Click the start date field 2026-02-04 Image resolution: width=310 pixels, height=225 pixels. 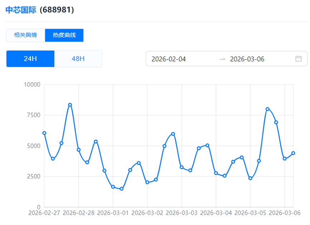tap(169, 59)
